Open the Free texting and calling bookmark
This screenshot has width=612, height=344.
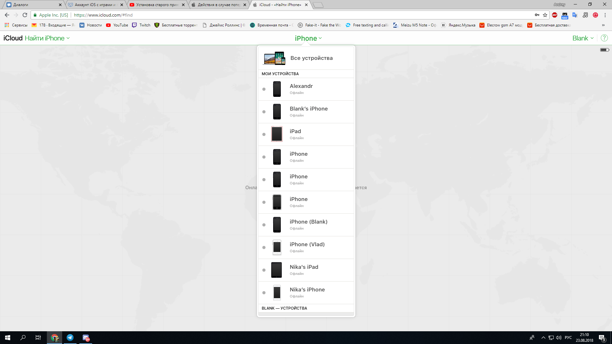[x=367, y=25]
